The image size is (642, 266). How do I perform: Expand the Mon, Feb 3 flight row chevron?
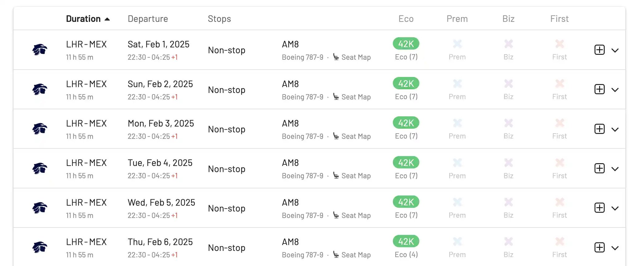[615, 129]
